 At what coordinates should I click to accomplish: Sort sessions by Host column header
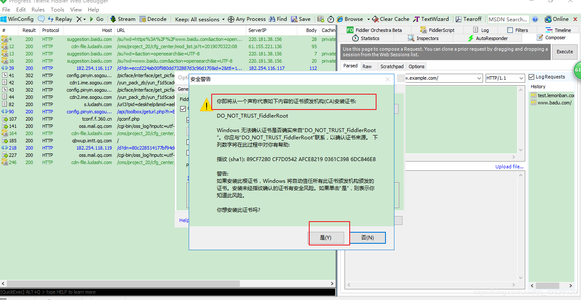pyautogui.click(x=89, y=30)
